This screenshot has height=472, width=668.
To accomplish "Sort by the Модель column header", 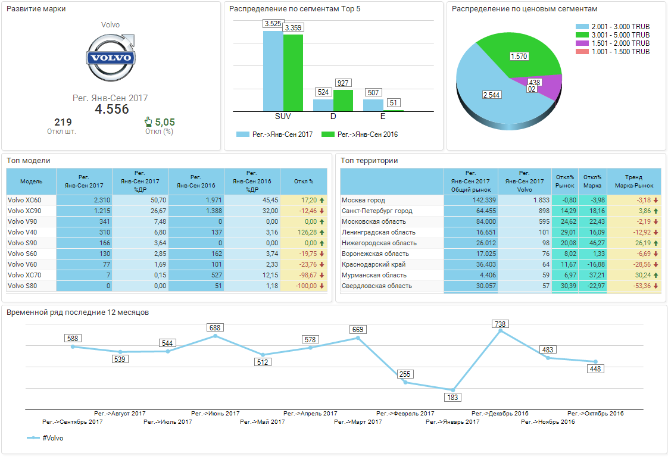I will point(31,181).
